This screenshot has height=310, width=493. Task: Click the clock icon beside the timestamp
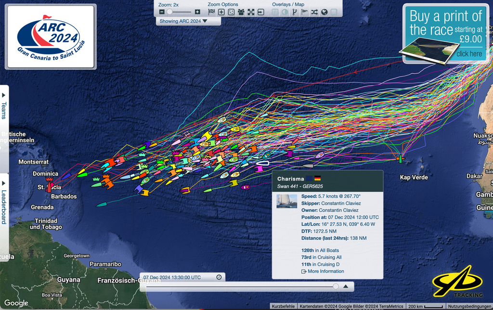pos(219,277)
